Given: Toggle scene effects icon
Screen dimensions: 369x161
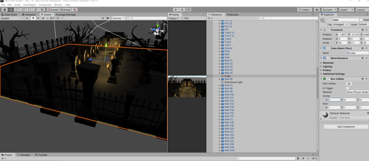Looking at the screenshot, I should pos(44,18).
